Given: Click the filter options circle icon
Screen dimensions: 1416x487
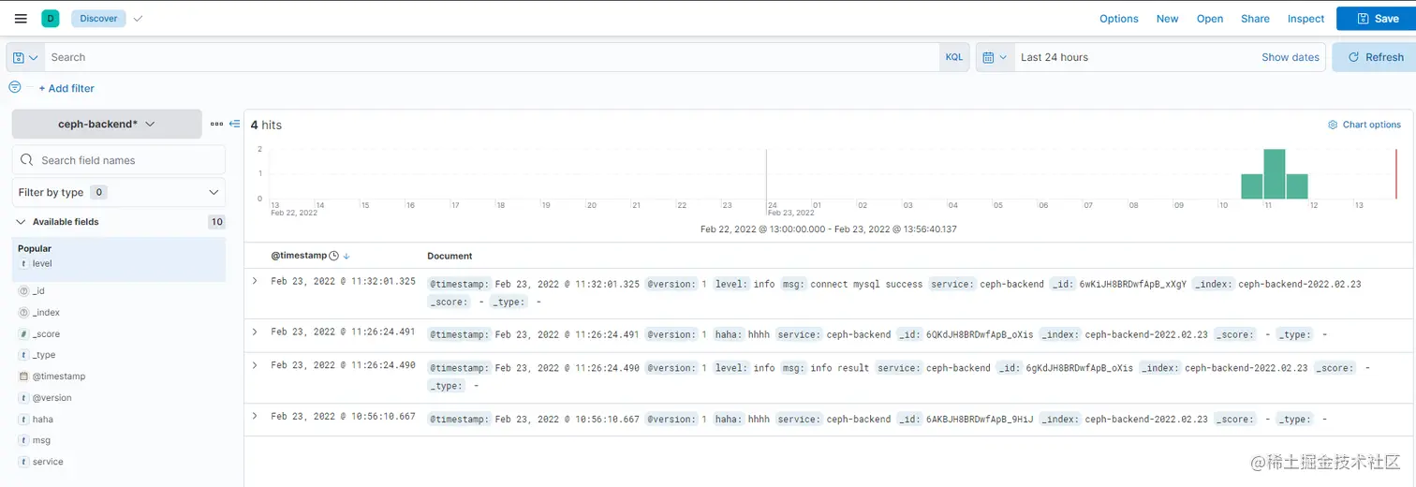Looking at the screenshot, I should point(15,87).
